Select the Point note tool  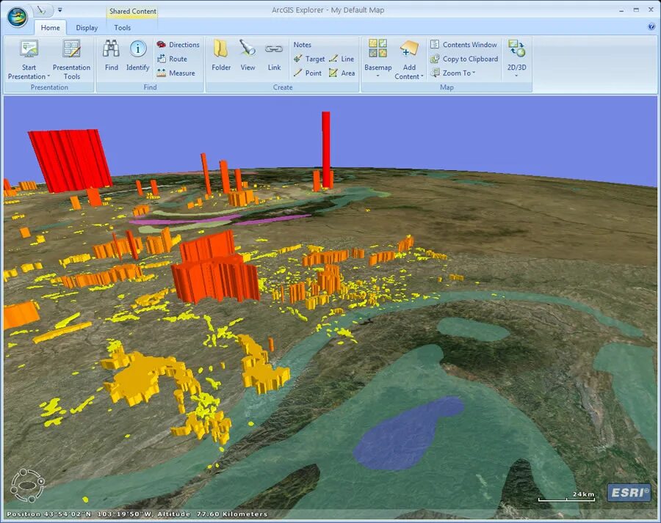click(308, 73)
